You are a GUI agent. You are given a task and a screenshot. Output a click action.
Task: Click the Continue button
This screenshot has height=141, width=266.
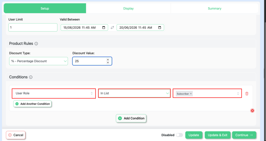244,135
